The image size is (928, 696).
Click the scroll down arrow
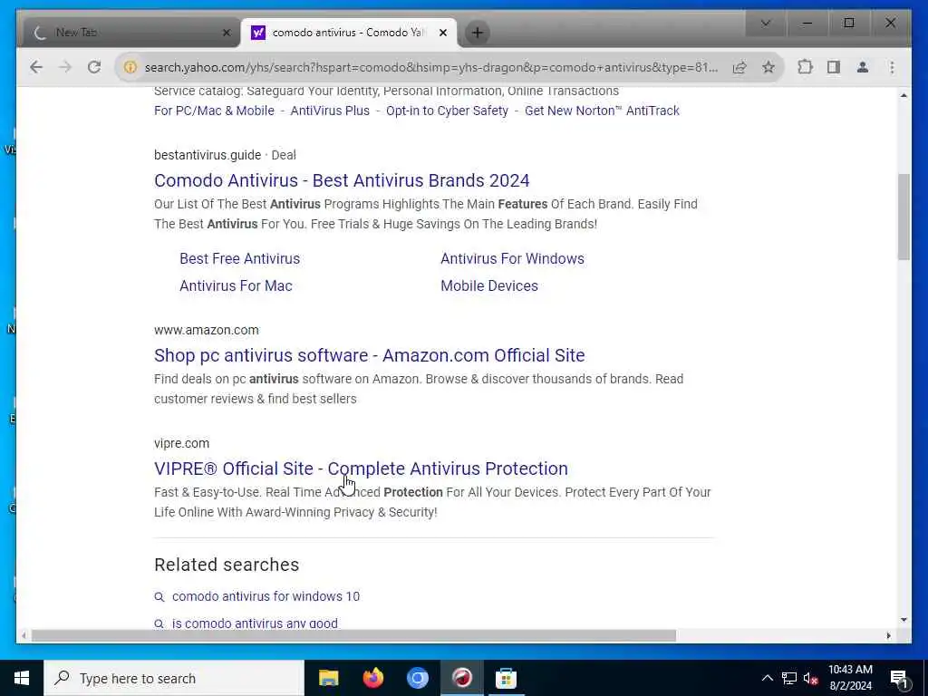904,620
